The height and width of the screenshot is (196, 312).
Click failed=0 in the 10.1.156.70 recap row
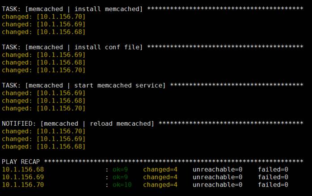point(273,185)
